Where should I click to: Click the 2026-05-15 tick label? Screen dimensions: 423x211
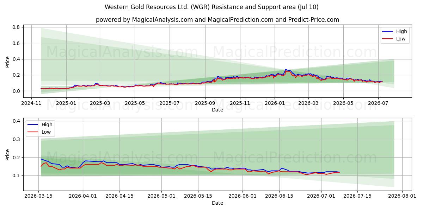point(198,196)
